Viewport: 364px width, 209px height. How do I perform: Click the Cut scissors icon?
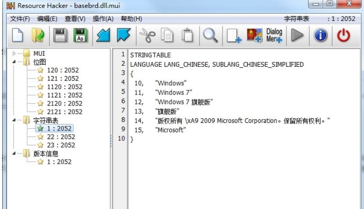pyautogui.click(x=145, y=35)
